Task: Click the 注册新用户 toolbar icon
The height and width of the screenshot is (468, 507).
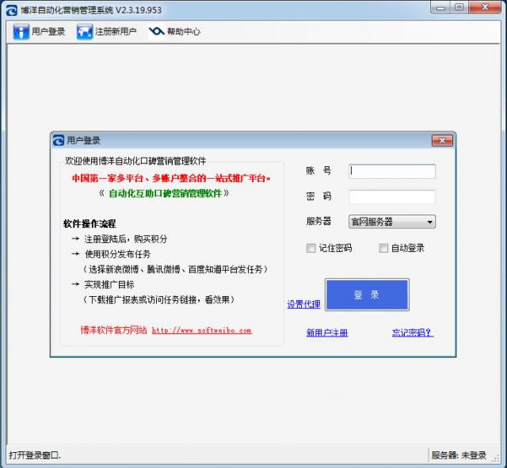Action: tap(85, 32)
